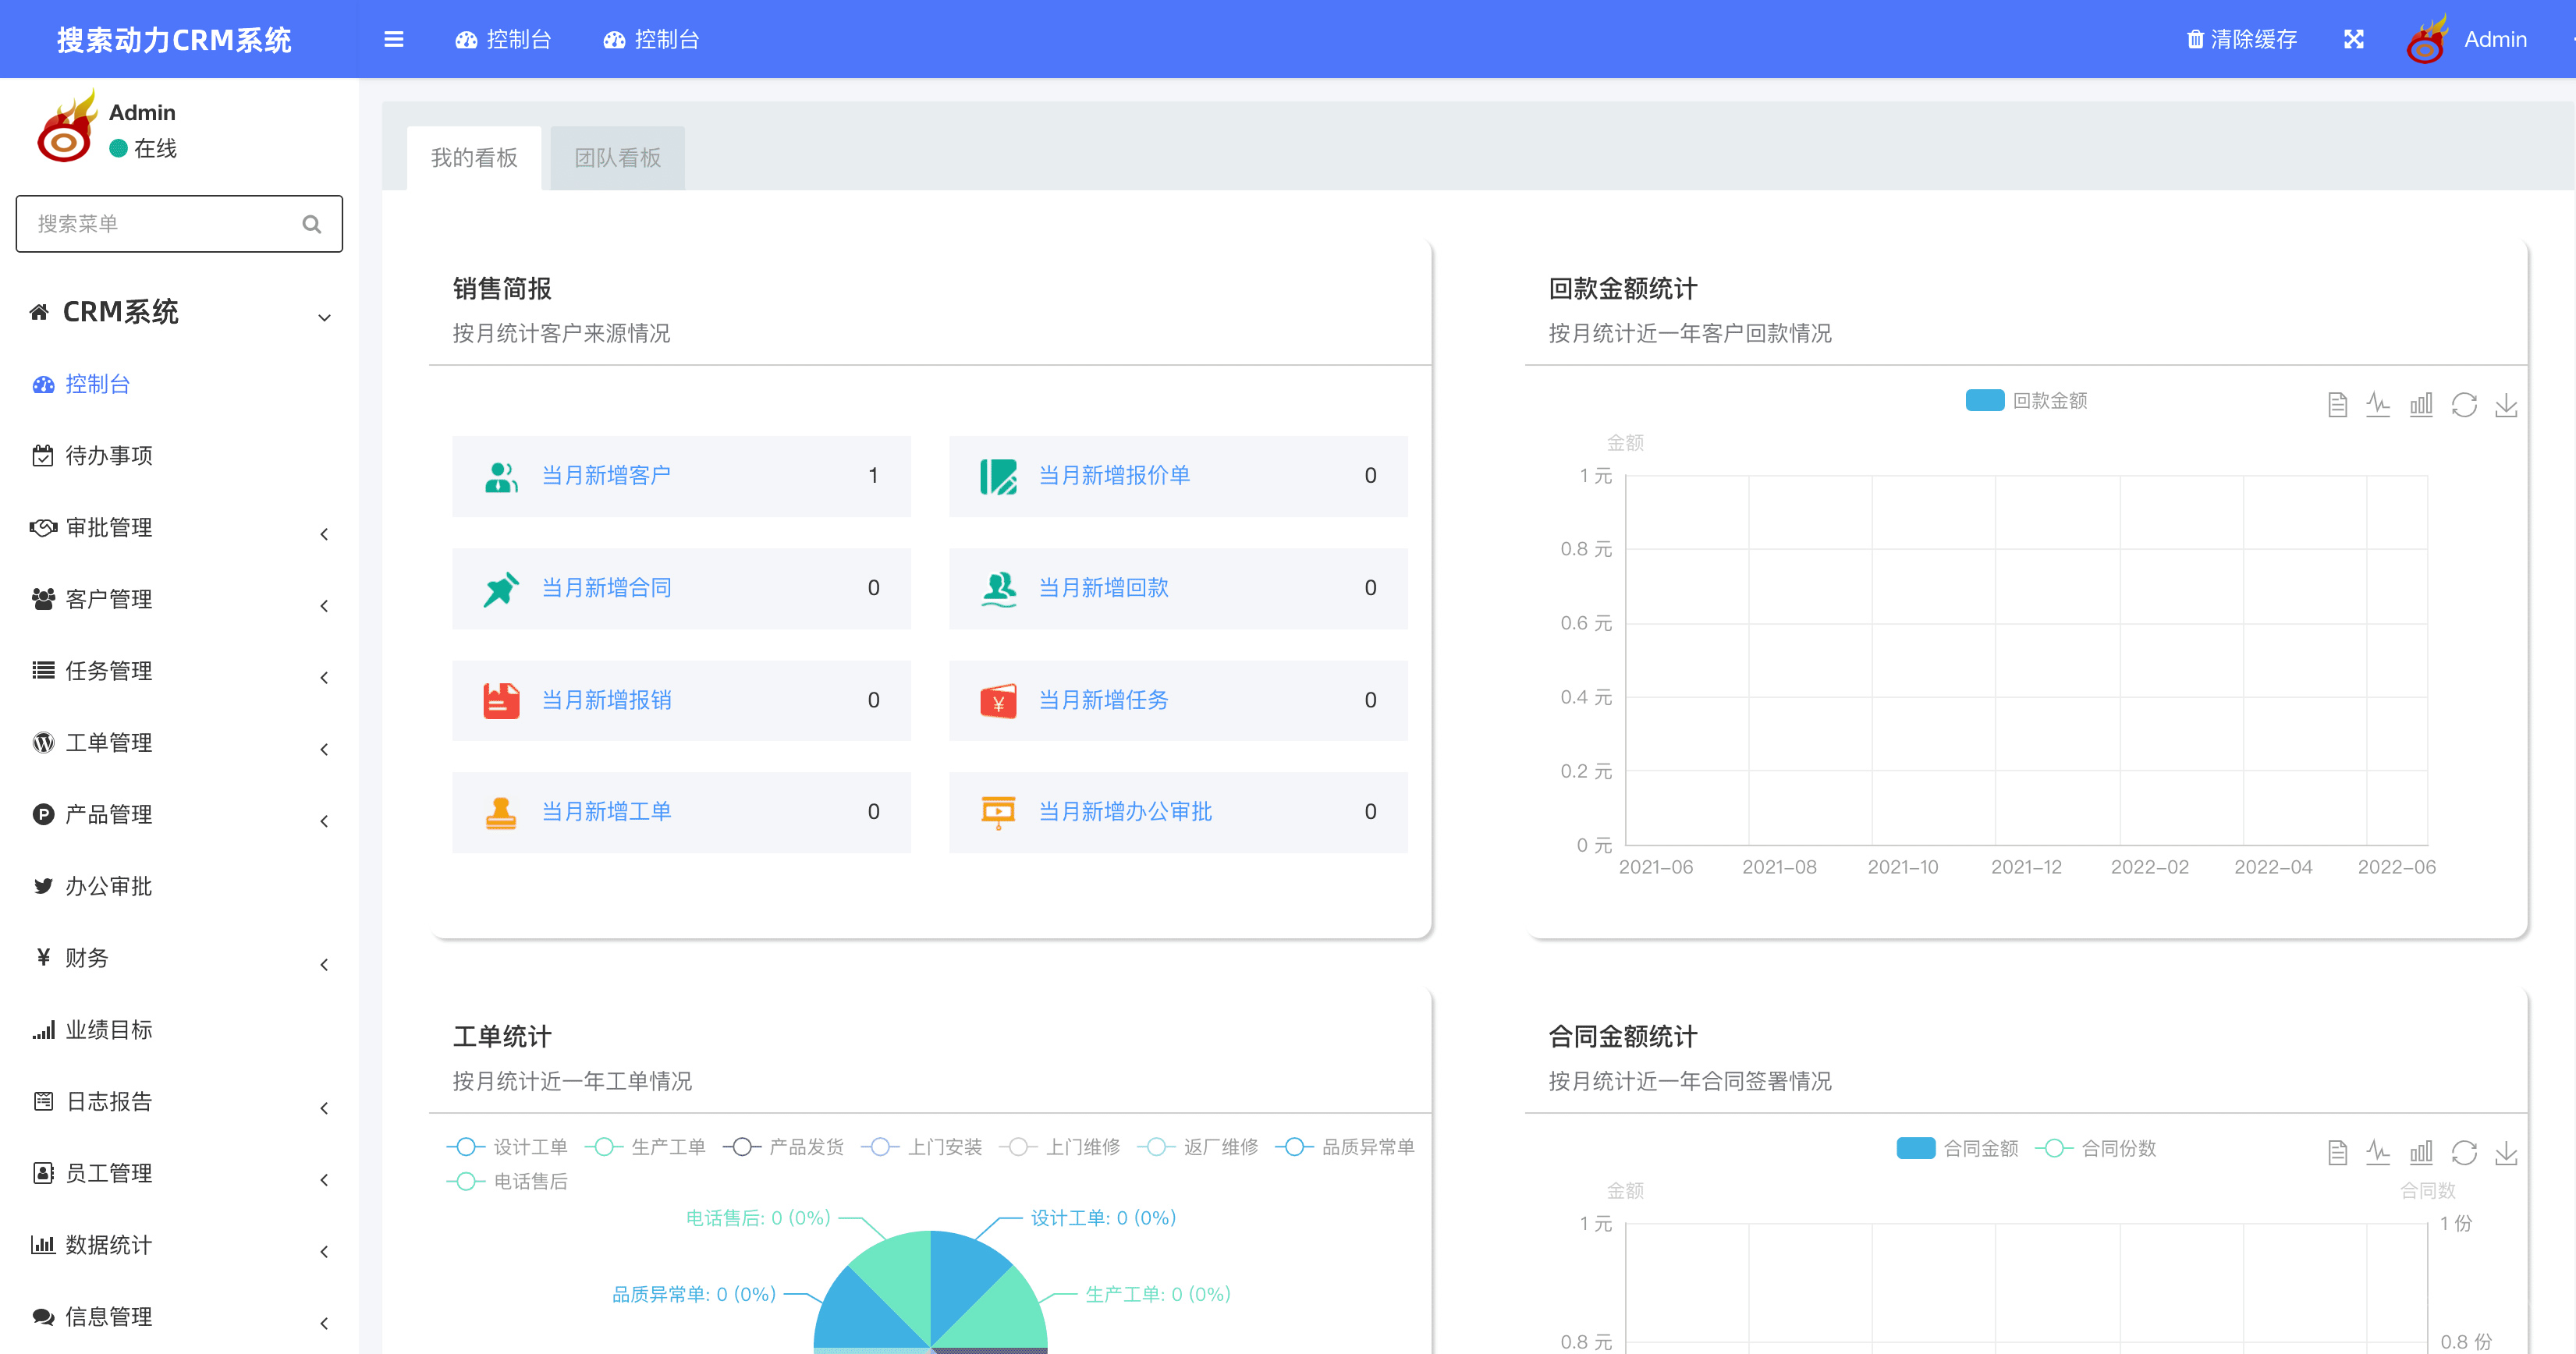Toggle the 上门维修 pie legend item
The image size is (2576, 1354).
(x=1059, y=1147)
